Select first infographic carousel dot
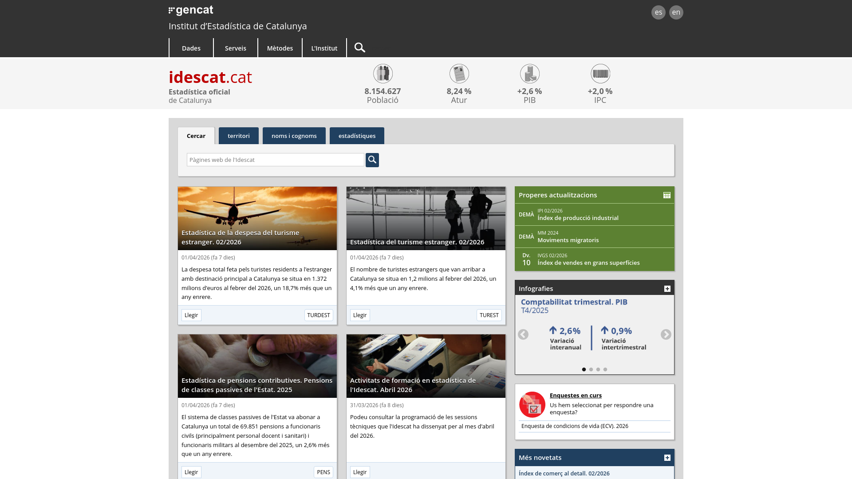This screenshot has height=479, width=852. click(584, 369)
